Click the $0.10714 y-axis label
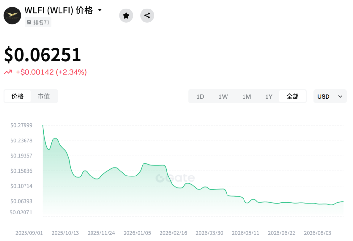Screen dimensions: 353x241 (x=21, y=186)
